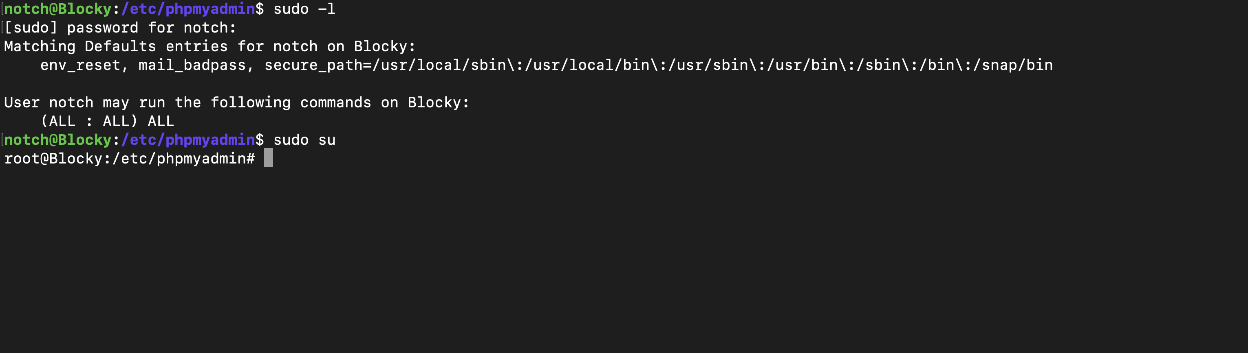Image resolution: width=1248 pixels, height=353 pixels.
Task: Click '/usr/local/bin' in secure path
Action: point(587,65)
